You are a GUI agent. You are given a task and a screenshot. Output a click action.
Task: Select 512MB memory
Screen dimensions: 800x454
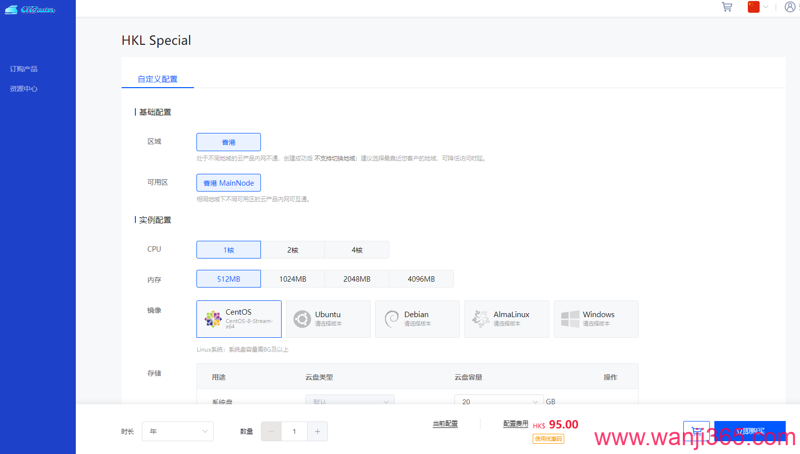tap(228, 279)
